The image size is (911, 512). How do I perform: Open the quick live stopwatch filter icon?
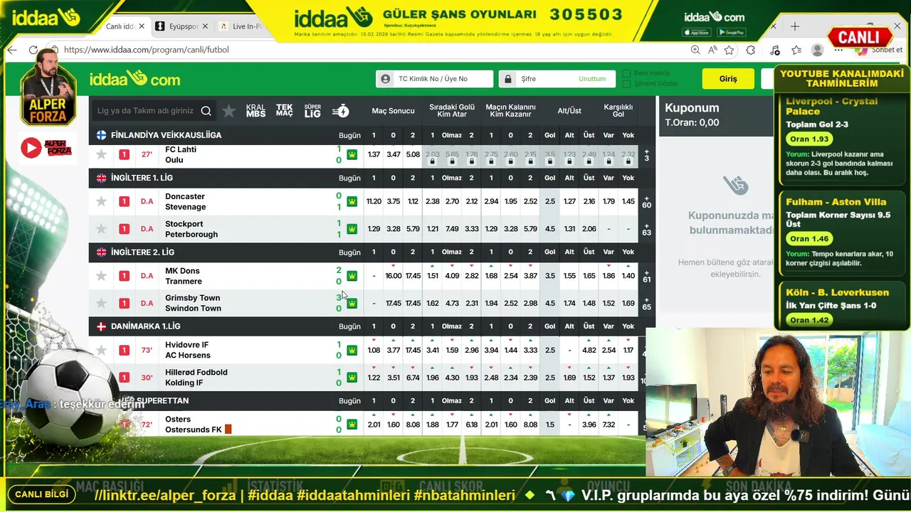341,111
